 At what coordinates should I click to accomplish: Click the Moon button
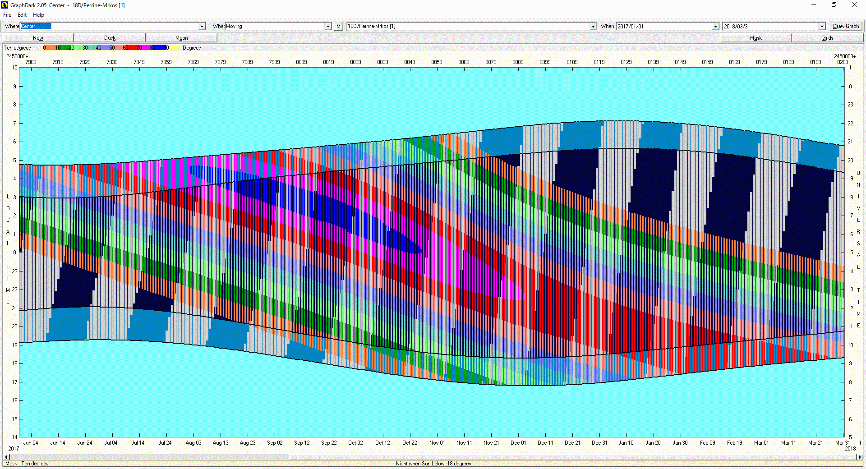(x=181, y=38)
